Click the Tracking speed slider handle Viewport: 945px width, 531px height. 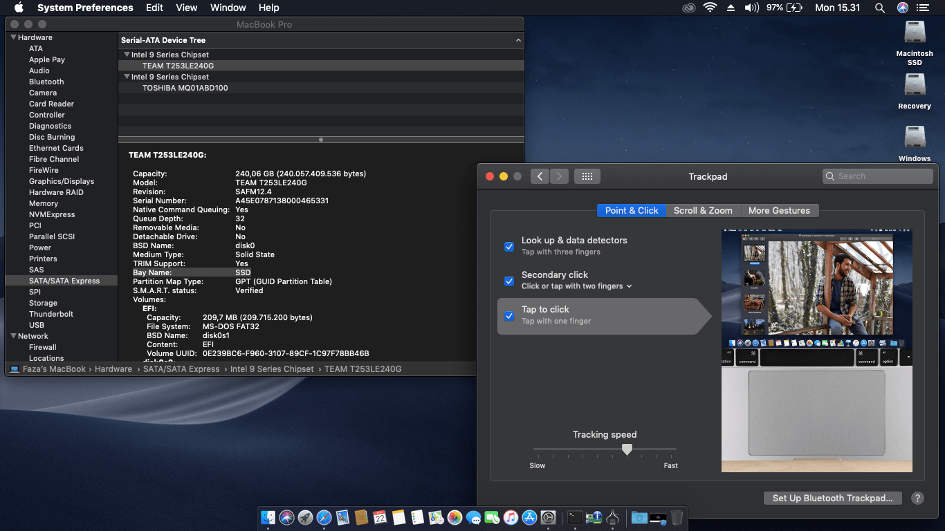(x=627, y=449)
